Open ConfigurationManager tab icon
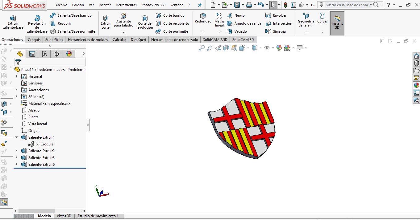Image resolution: width=420 pixels, height=220 pixels. click(44, 54)
